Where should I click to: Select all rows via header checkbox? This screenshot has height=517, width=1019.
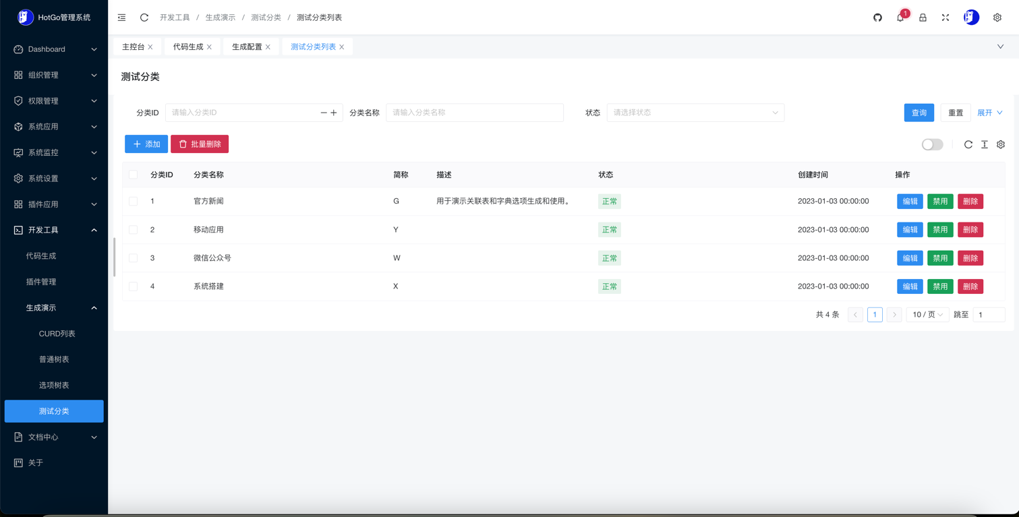tap(133, 175)
